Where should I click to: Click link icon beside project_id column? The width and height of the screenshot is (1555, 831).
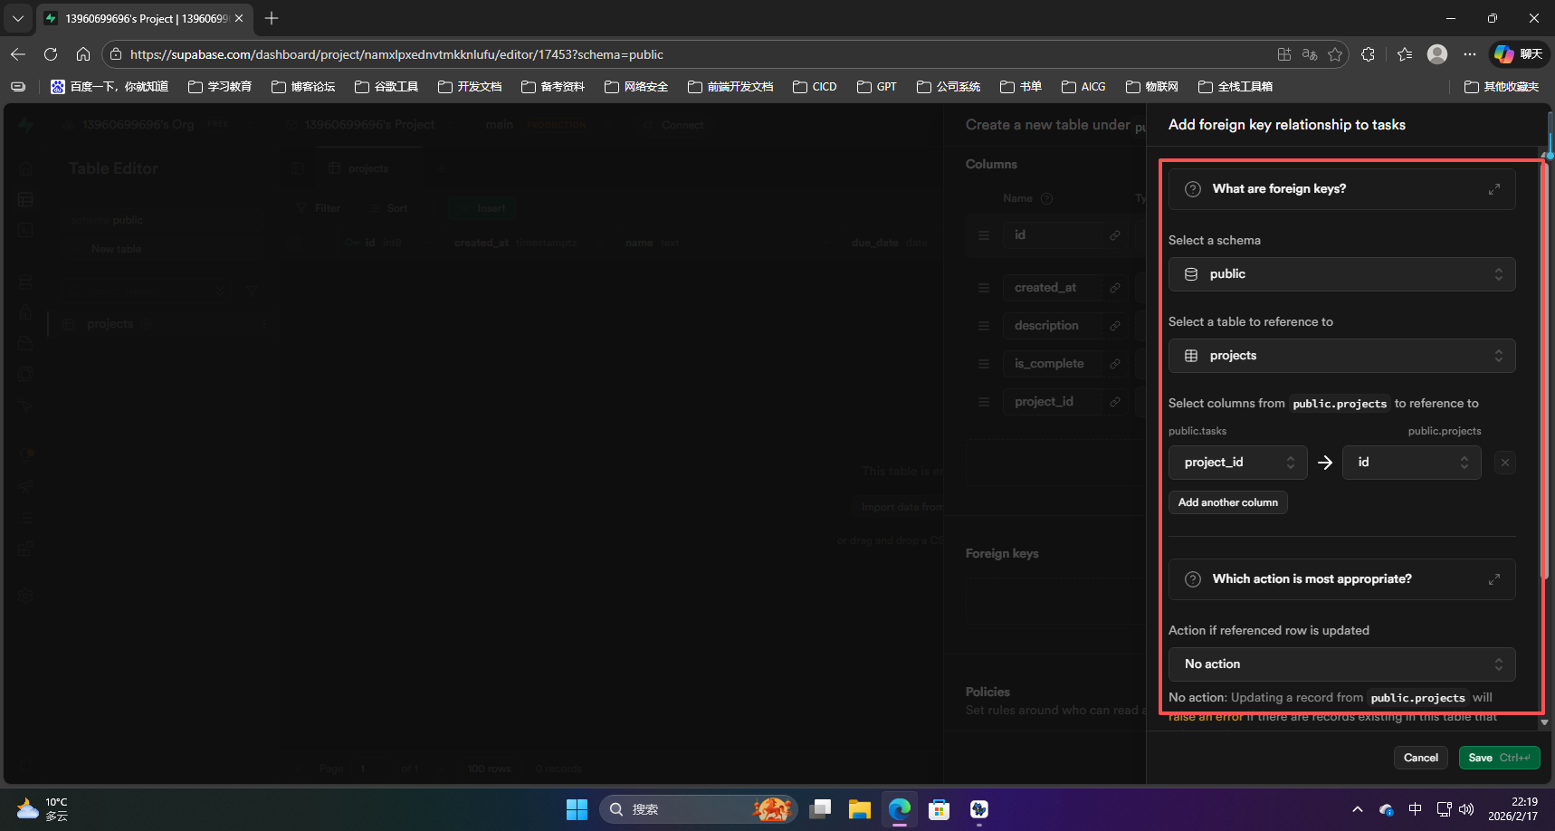1115,402
